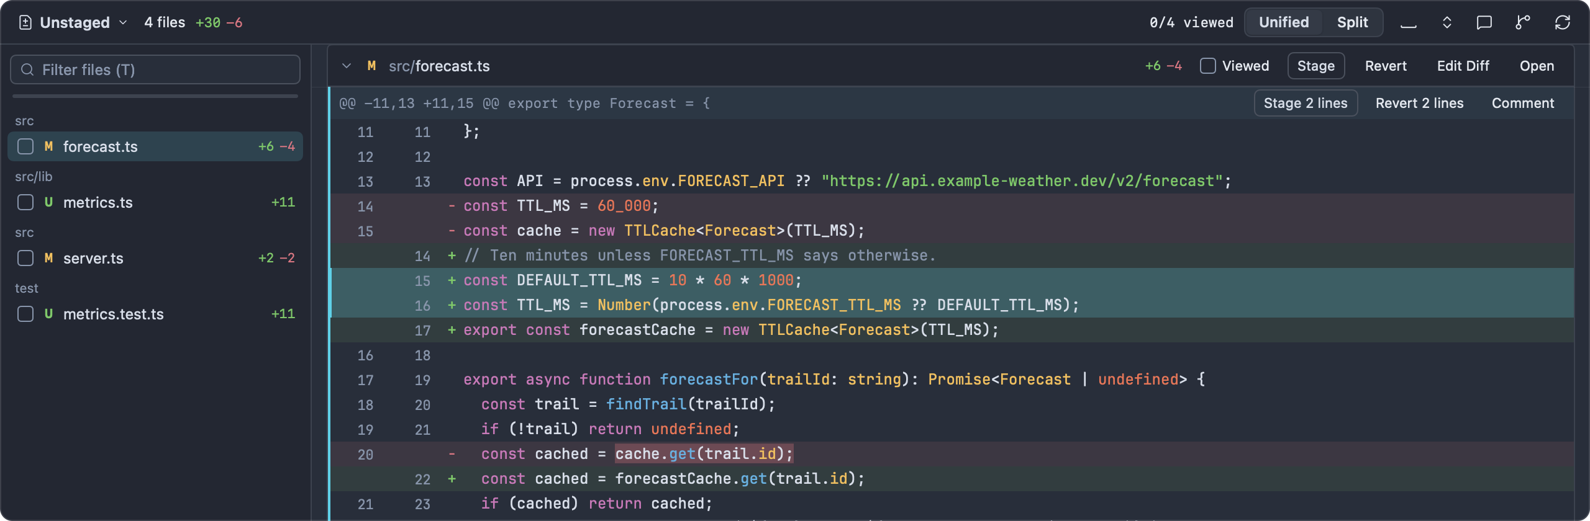The image size is (1590, 521).
Task: Click the git branch icon
Action: coord(1522,23)
